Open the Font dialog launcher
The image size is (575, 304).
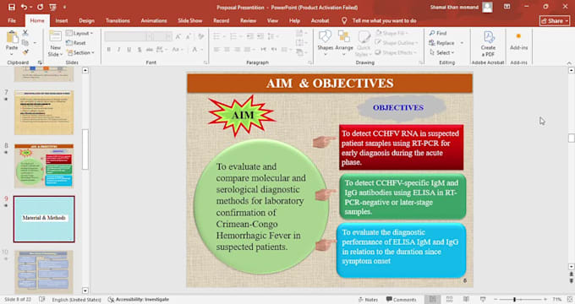tap(205, 62)
